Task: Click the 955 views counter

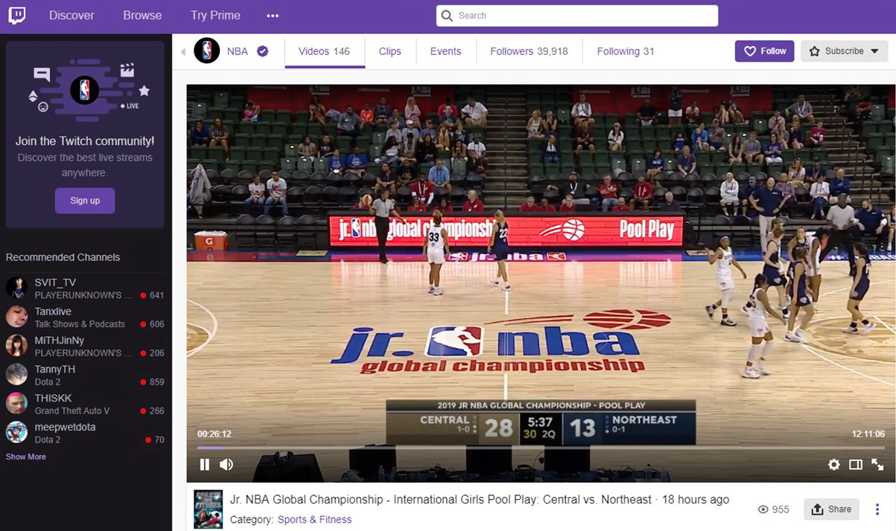Action: click(773, 509)
